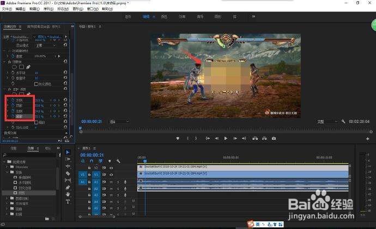
Task: Open the Info (信息) panel tab
Action: [x=14, y=148]
